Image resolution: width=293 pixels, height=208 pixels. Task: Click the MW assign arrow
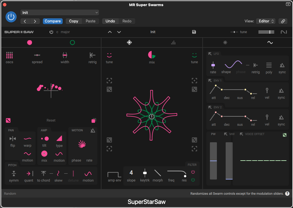226,134
